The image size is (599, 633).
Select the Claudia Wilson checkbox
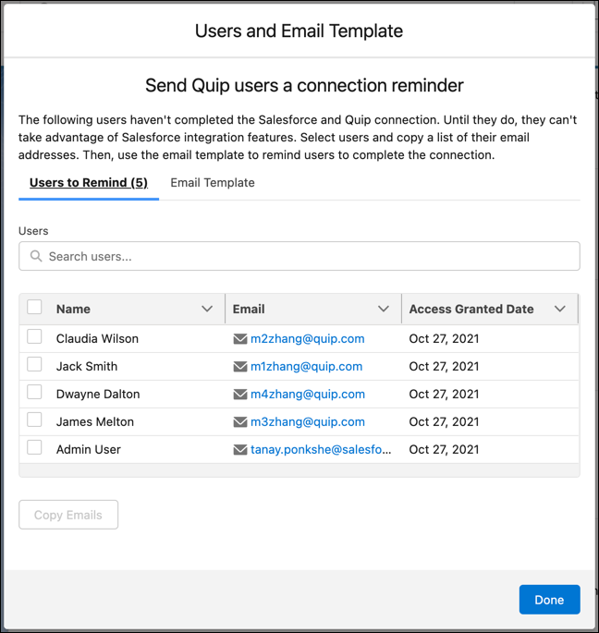[x=34, y=336]
